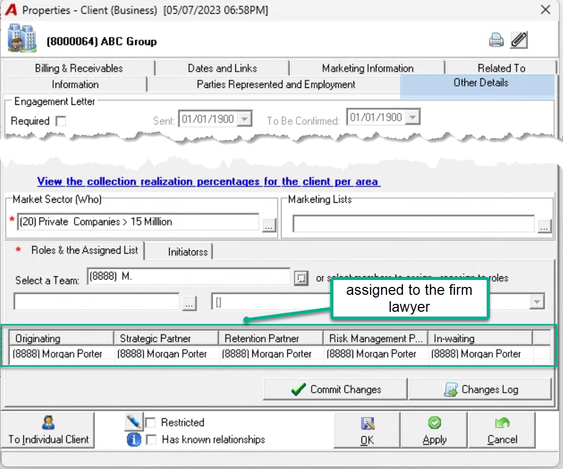563x469 pixels.
Task: Switch to Billing & Receivables tab
Action: (x=79, y=68)
